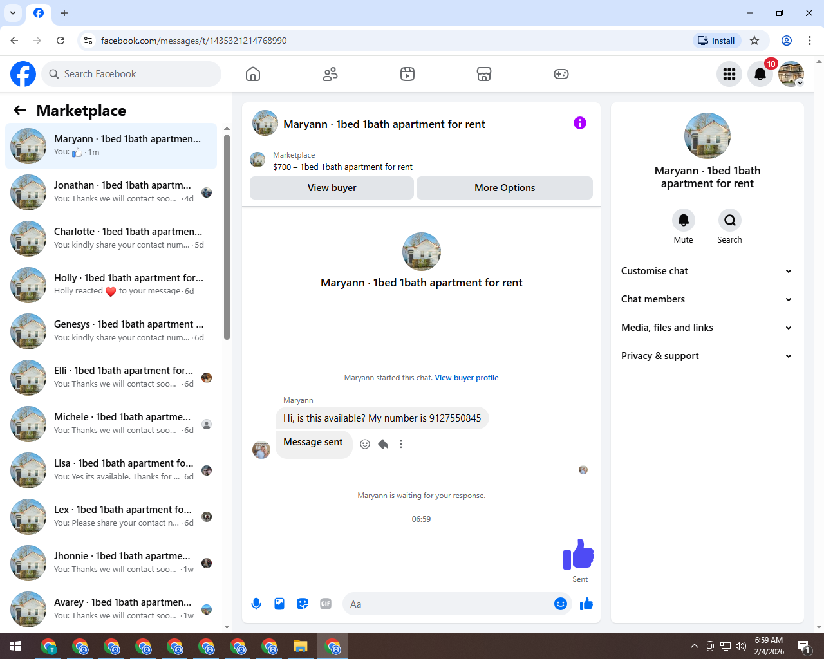Open the Windows notification center icon
Viewport: 824px width, 659px height.
pos(803,646)
